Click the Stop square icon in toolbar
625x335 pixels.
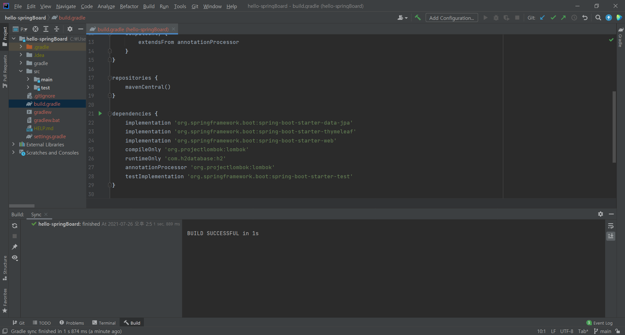[x=517, y=18]
